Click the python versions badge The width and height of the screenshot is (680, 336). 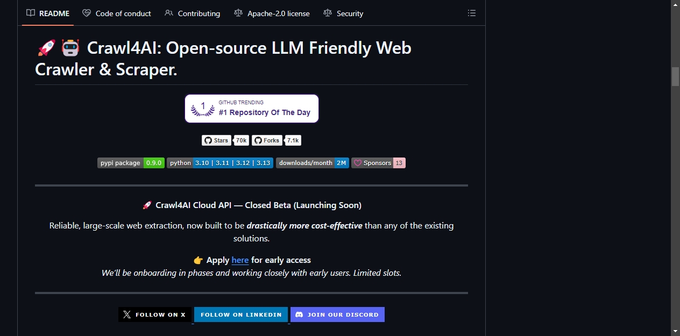tap(220, 163)
